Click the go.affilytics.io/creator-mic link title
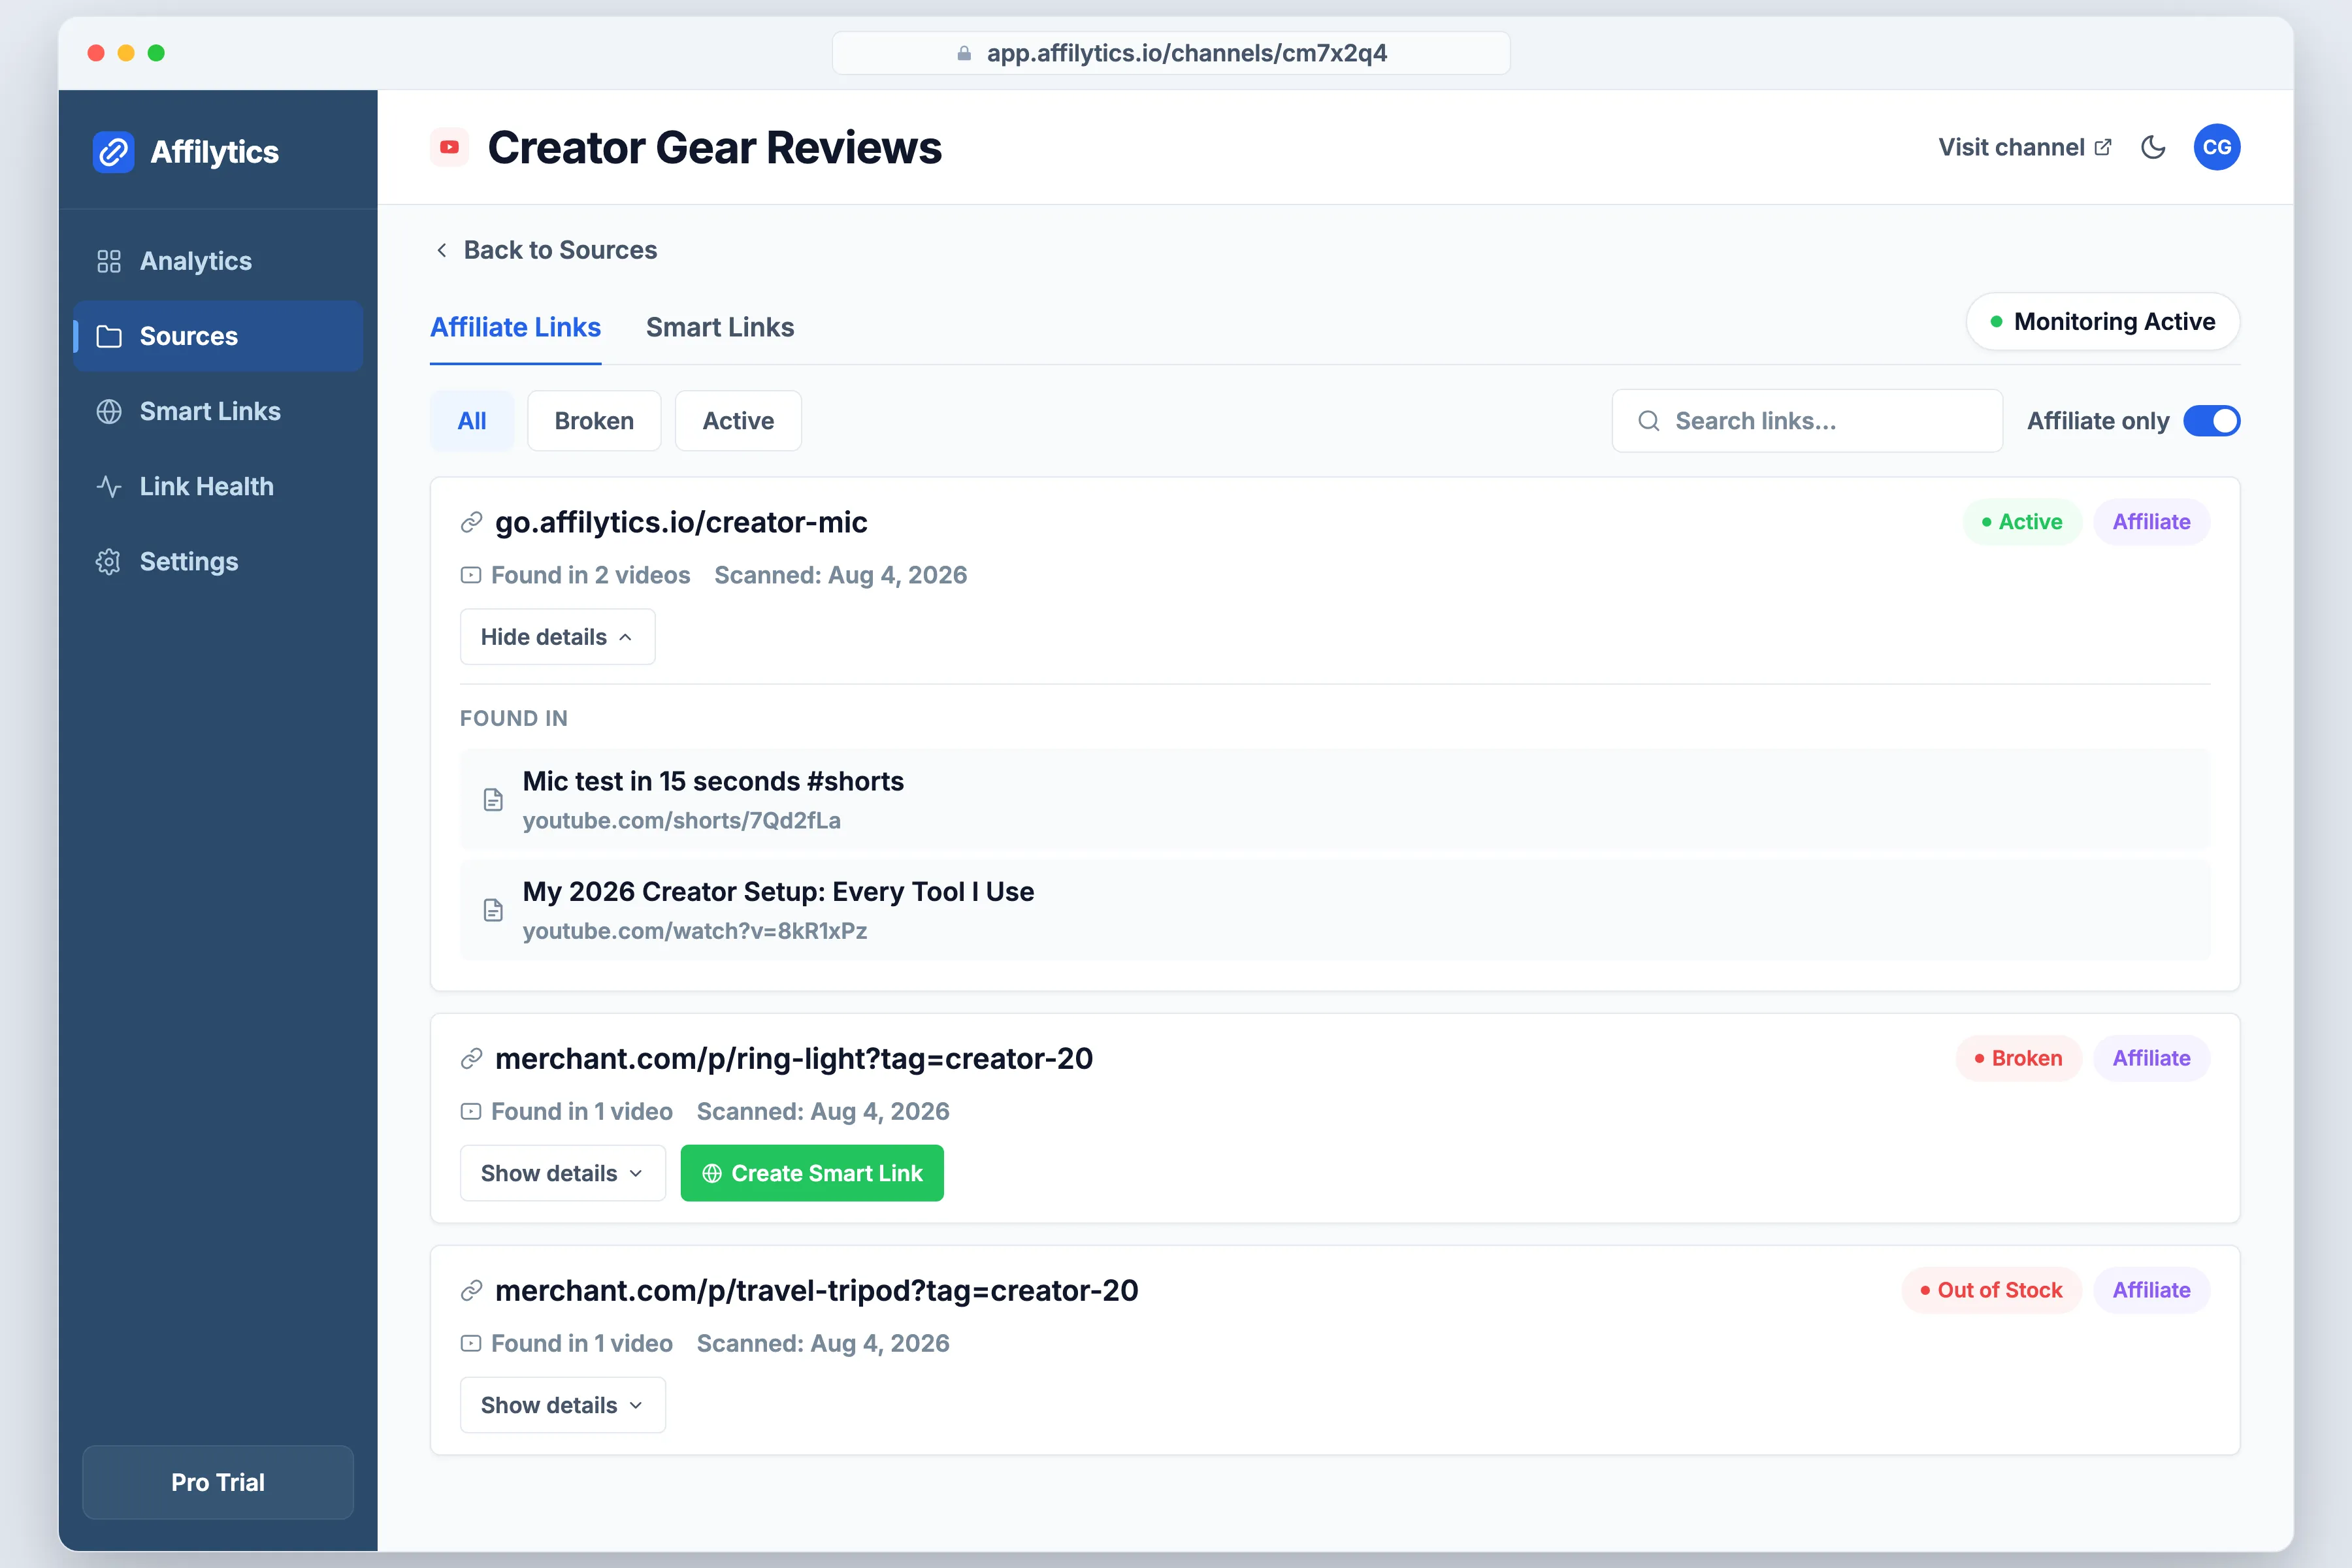This screenshot has width=2352, height=1568. 681,522
